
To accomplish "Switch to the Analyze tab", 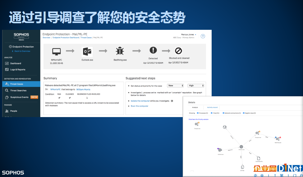I will click(x=195, y=107).
